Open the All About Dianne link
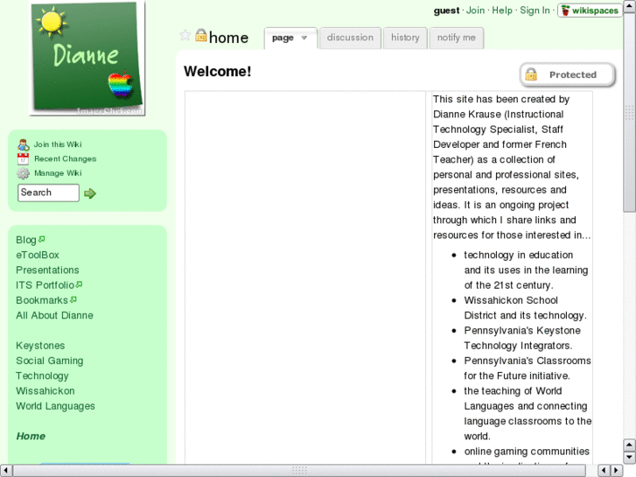The width and height of the screenshot is (636, 477). (x=54, y=315)
